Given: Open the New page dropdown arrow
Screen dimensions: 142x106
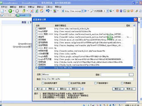Looking at the screenshot, I should [5, 11].
